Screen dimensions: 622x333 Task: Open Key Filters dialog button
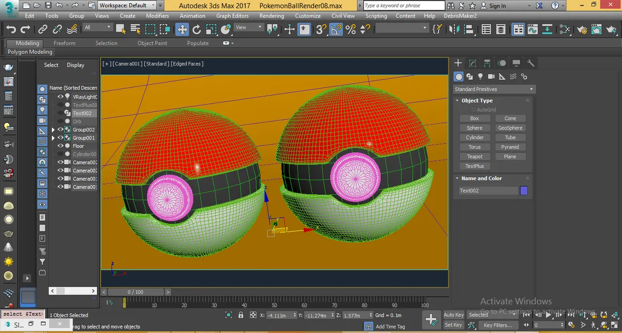point(498,325)
